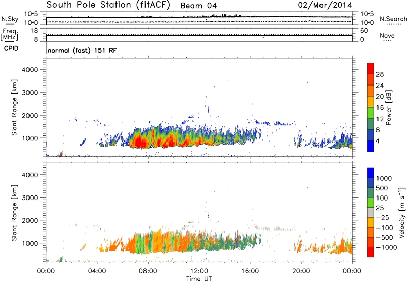Click the blue bottom of Power color bar
Viewport: 407px width, 282px height.
tap(371, 146)
